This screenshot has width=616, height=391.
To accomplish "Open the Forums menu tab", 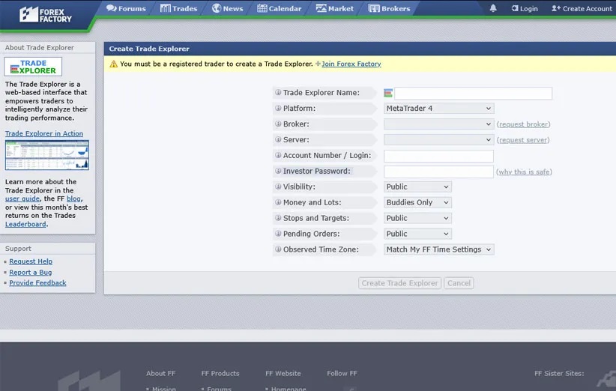I will (x=126, y=9).
